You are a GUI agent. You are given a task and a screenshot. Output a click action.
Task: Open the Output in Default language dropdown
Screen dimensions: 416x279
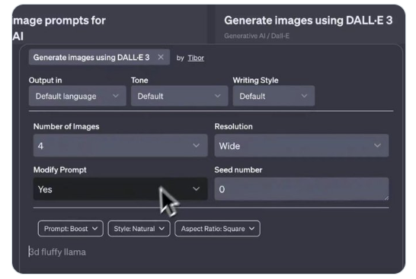78,96
